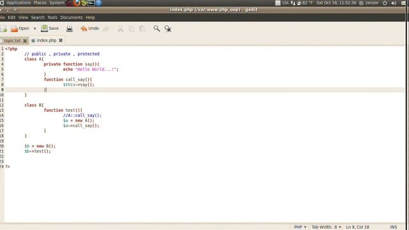
Task: Click the 'class A{' line
Action: click(34, 59)
